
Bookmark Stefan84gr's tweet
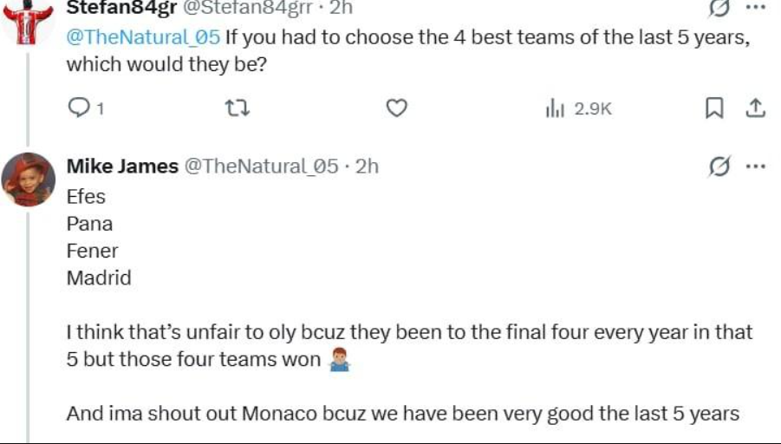point(714,108)
